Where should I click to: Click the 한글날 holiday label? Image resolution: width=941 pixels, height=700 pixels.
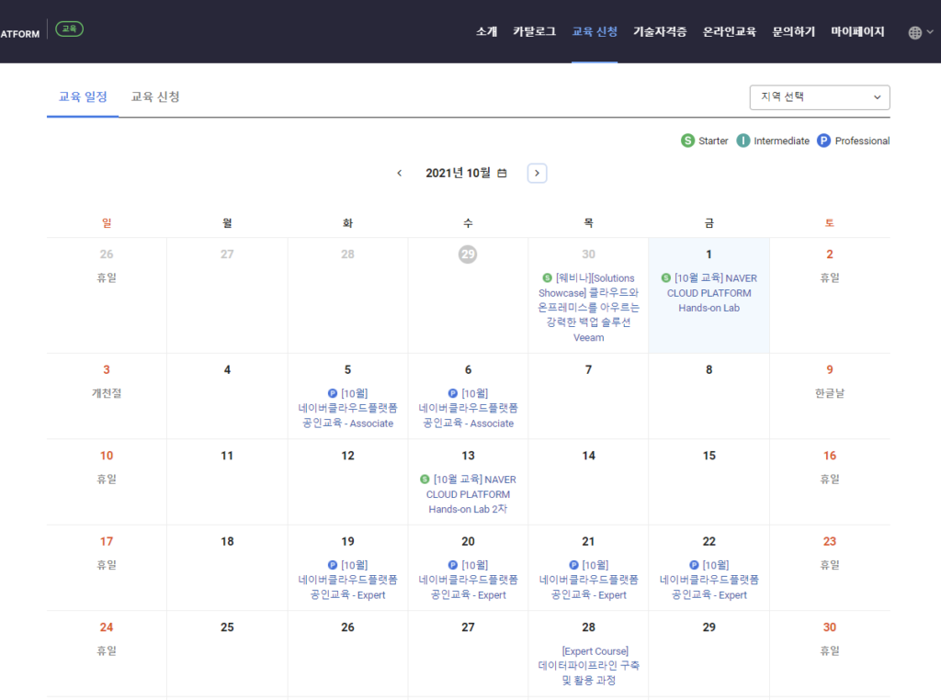(830, 393)
